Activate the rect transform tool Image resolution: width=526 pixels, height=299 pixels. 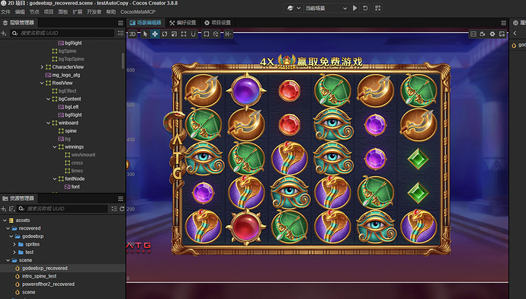pos(184,34)
